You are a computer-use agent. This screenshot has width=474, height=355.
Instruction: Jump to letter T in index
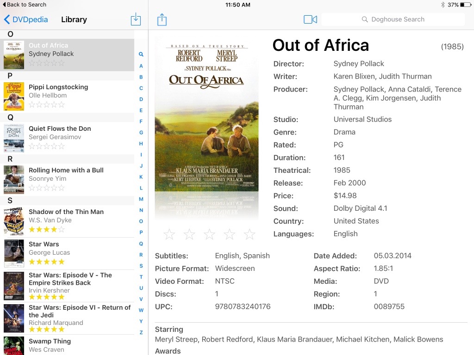(x=141, y=277)
